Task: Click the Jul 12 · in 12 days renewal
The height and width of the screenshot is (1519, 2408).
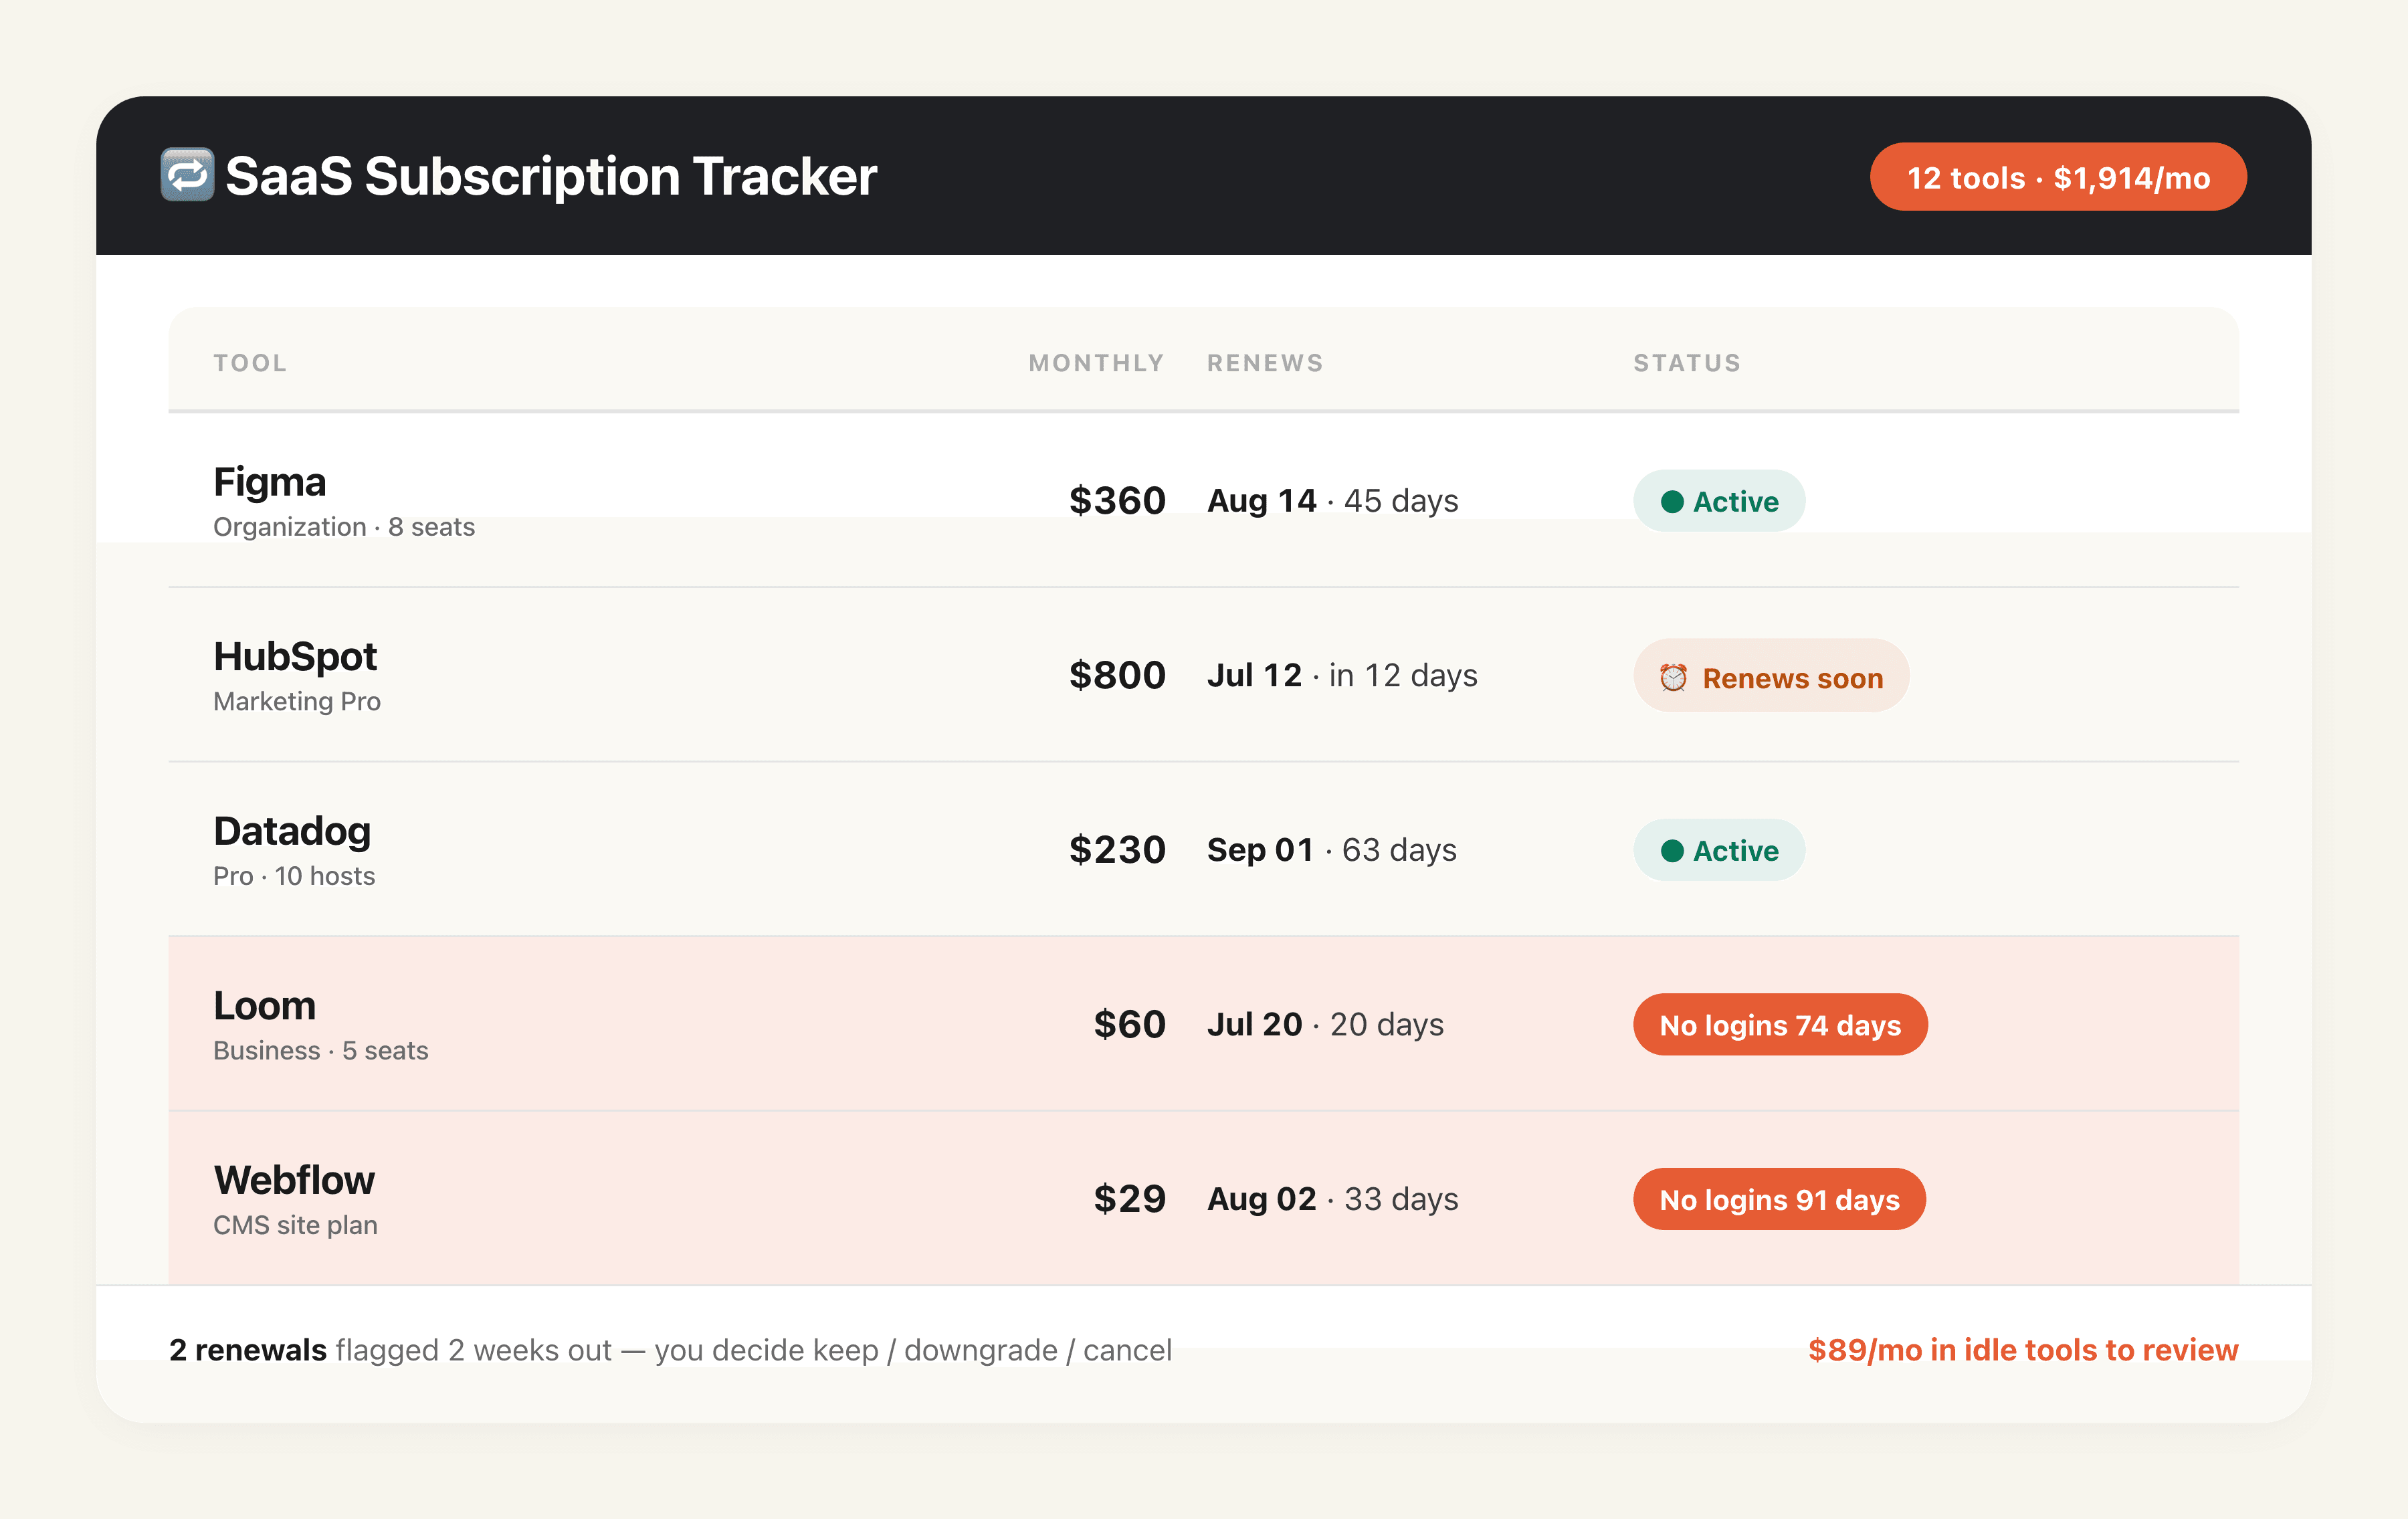Action: [x=1342, y=675]
